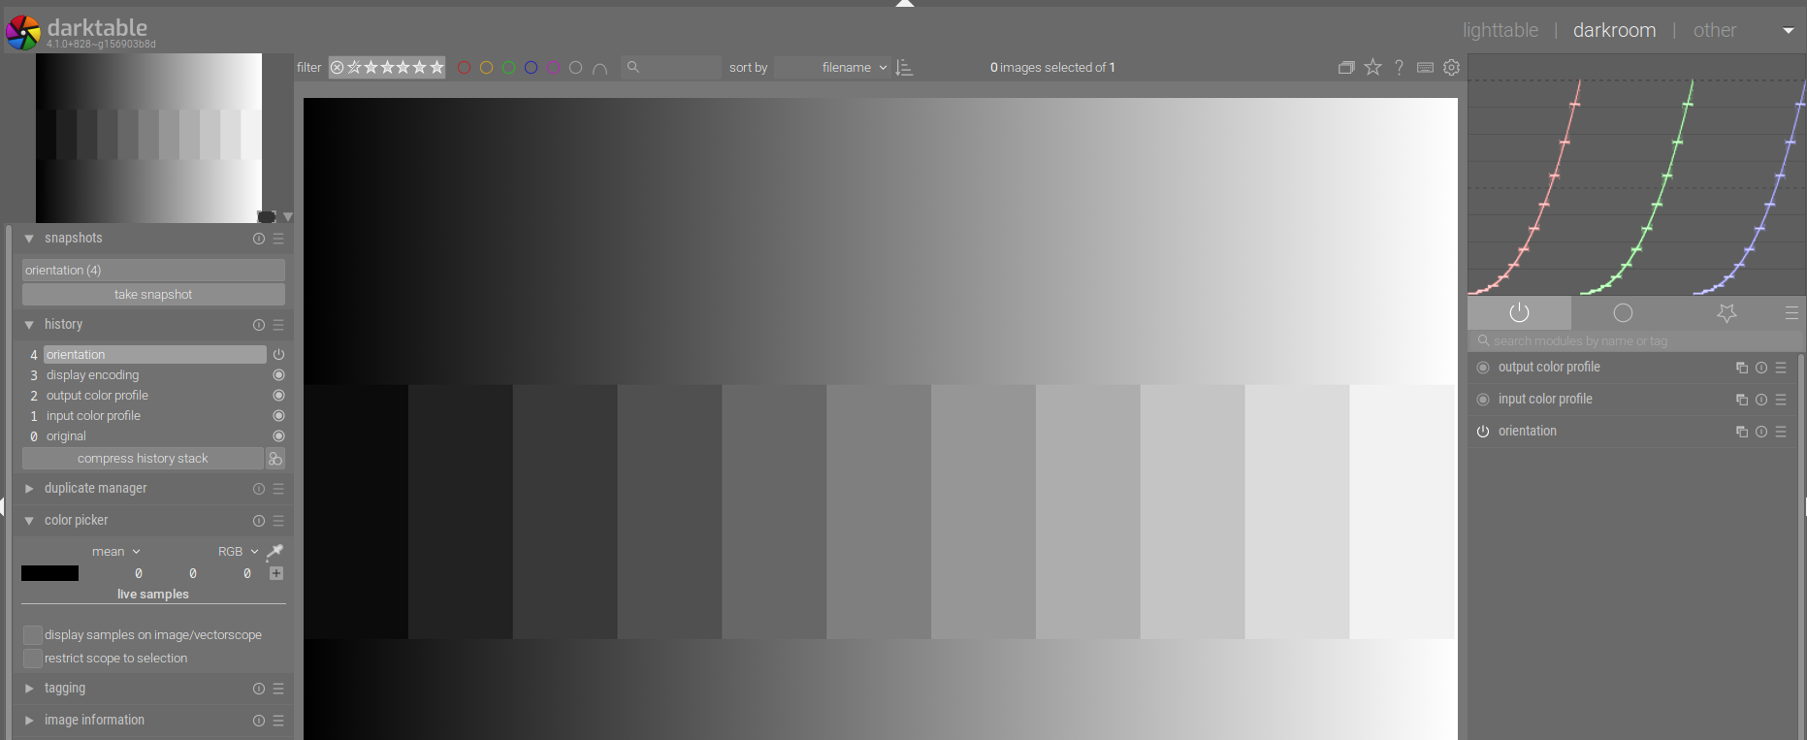This screenshot has height=740, width=1807.
Task: Select the orientation (4) snapshot
Action: pos(153,270)
